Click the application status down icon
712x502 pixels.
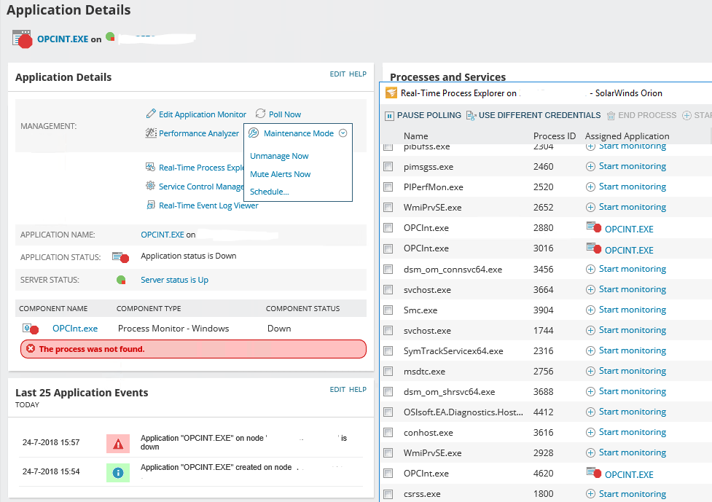click(x=121, y=257)
